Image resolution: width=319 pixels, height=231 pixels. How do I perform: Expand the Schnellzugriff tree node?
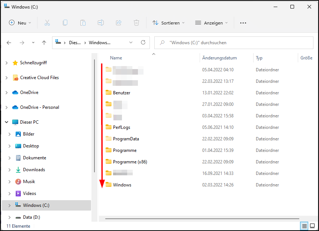point(7,63)
